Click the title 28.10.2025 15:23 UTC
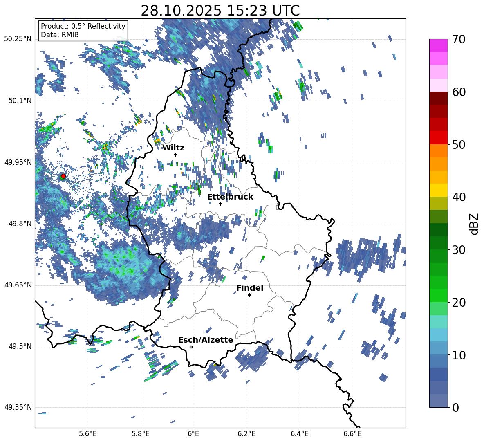This screenshot has width=484, height=442. pos(220,11)
